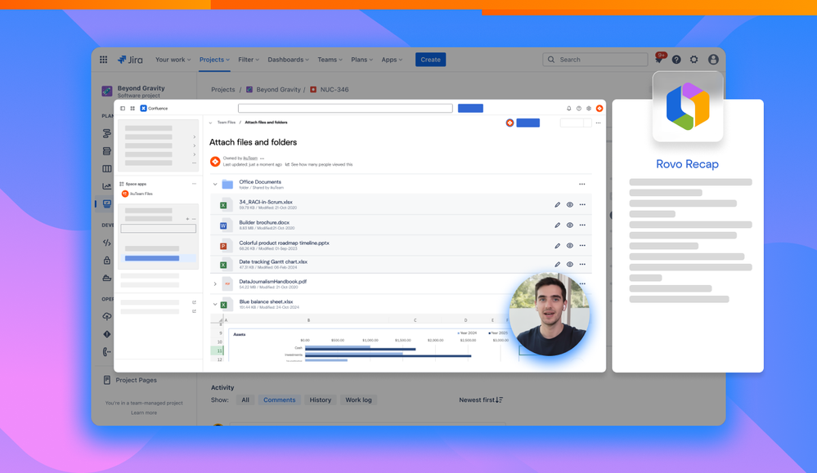
Task: Preview Builder brochure.docx with eye icon
Action: [570, 225]
